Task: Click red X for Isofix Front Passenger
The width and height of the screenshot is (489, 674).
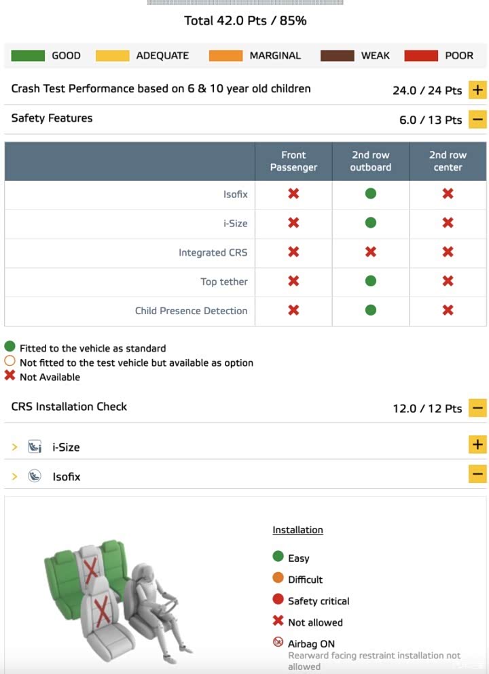Action: (x=293, y=193)
